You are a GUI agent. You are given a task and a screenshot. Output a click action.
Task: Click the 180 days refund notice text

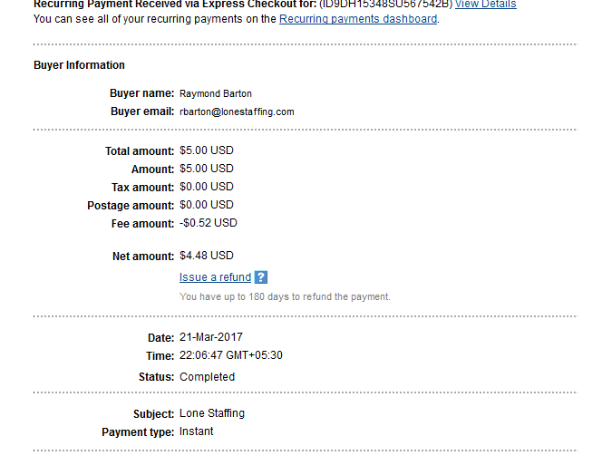pos(285,296)
